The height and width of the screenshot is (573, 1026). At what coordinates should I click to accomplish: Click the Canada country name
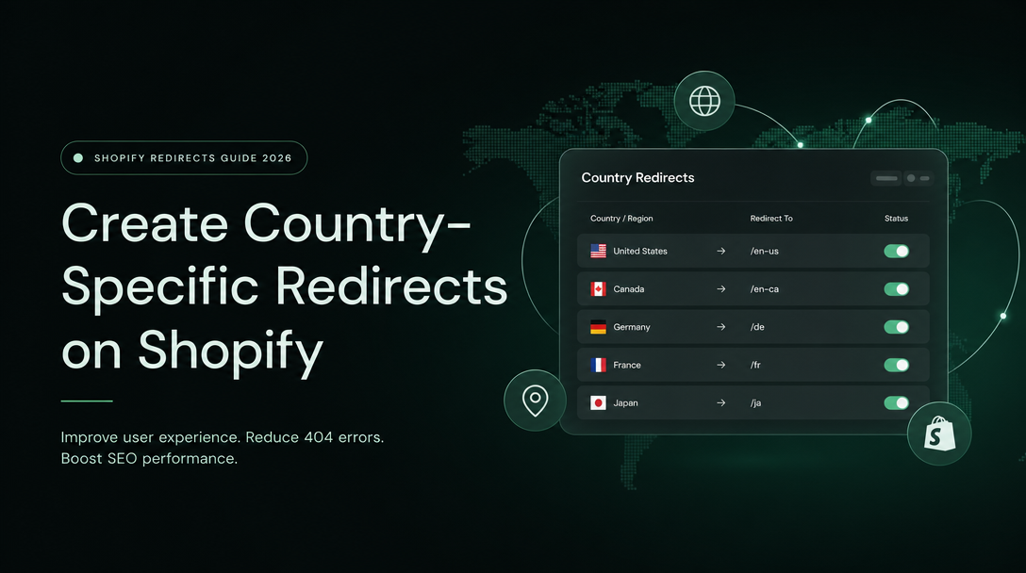(628, 289)
